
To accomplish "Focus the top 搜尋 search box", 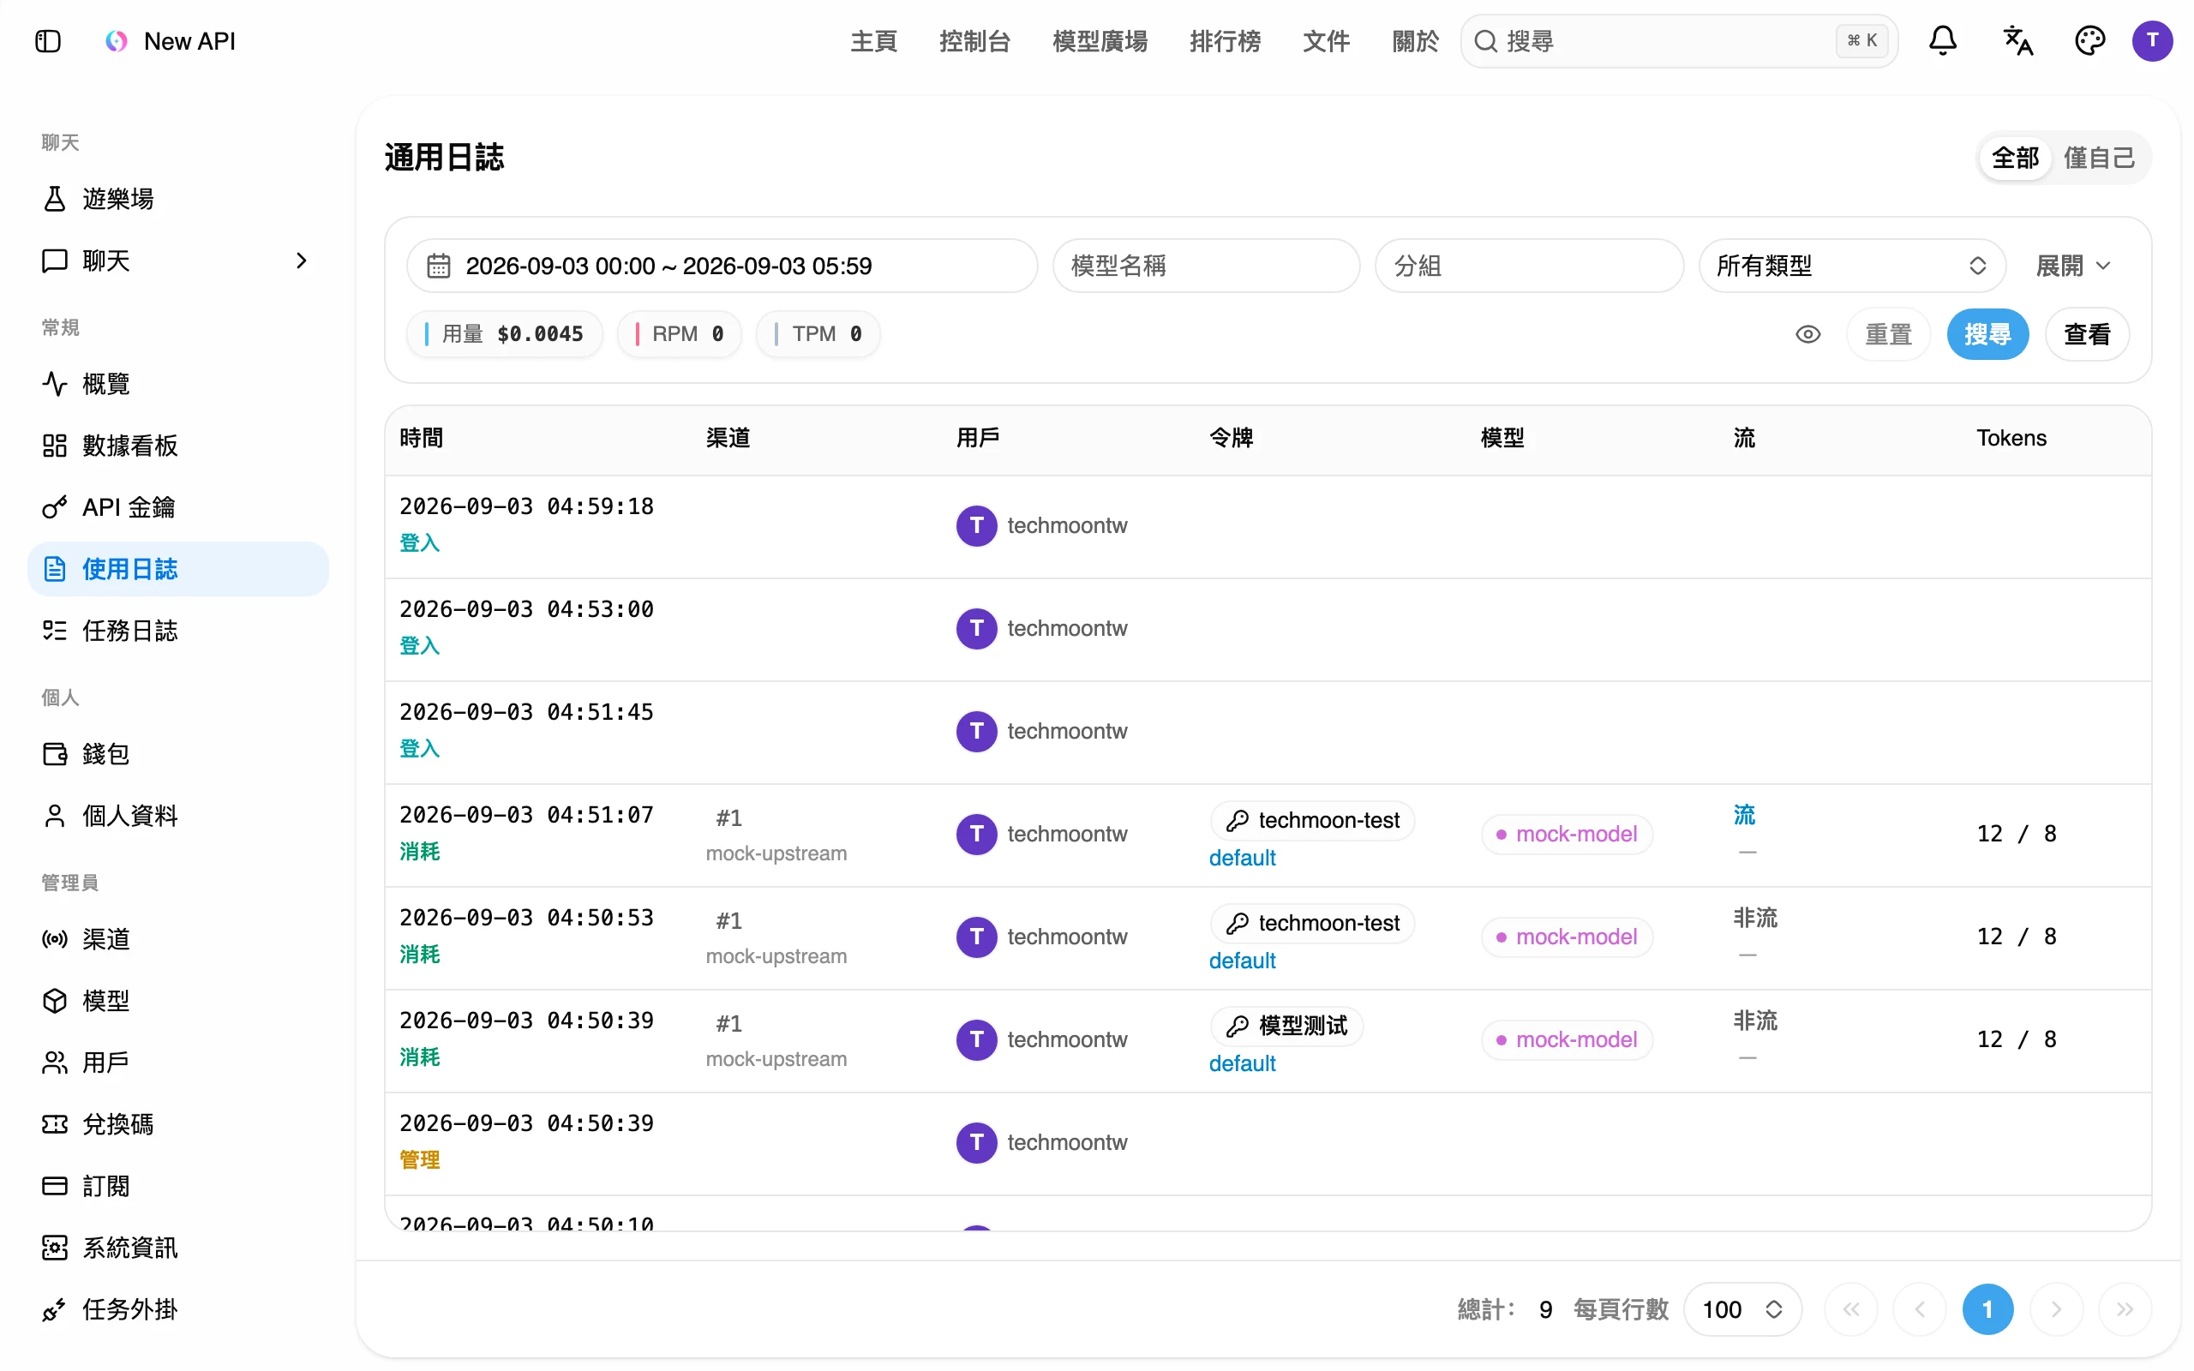I will coord(1679,41).
